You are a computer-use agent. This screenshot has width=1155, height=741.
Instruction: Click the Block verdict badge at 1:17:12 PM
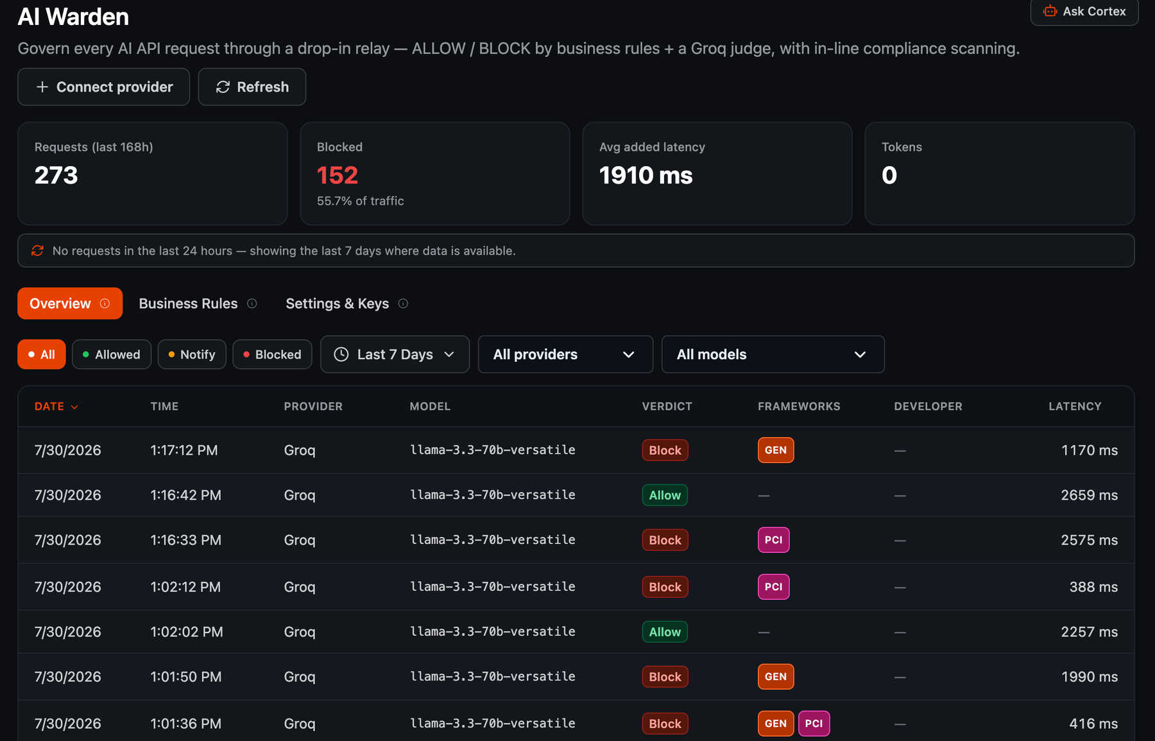665,450
